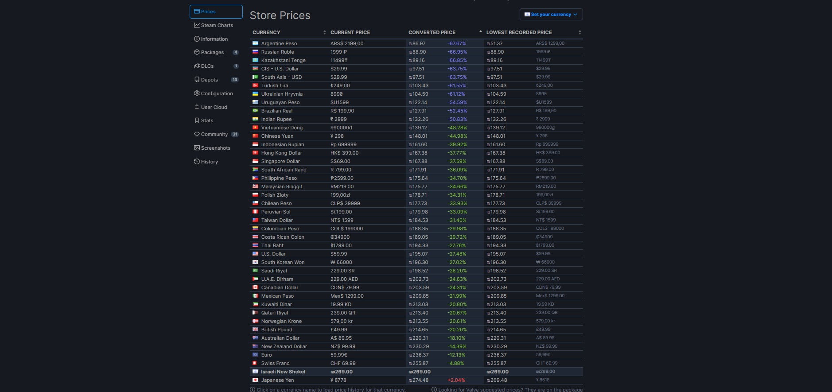Open the User Cloud section
The image size is (832, 392).
pyautogui.click(x=214, y=107)
